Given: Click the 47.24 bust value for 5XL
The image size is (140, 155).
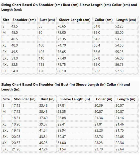Looking at the screenshot, I should pyautogui.click(x=43, y=149).
